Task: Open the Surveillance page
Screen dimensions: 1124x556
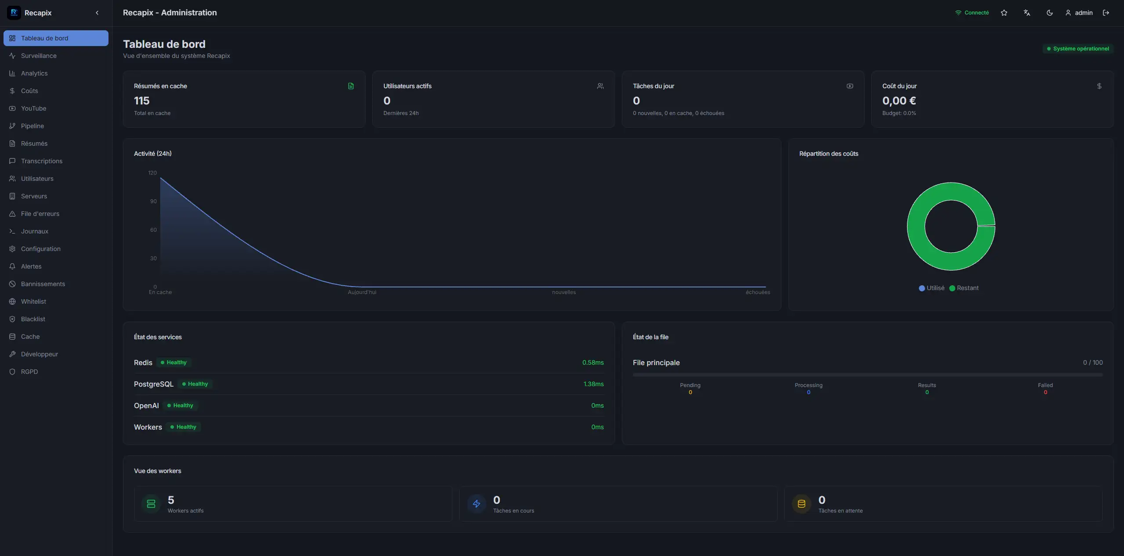Action: (x=39, y=56)
